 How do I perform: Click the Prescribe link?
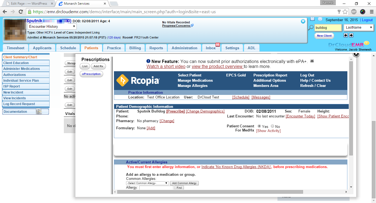(175, 111)
